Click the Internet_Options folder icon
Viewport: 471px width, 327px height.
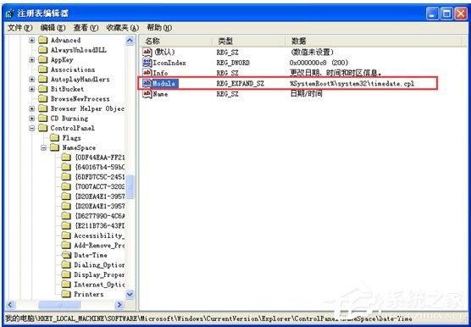point(66,285)
